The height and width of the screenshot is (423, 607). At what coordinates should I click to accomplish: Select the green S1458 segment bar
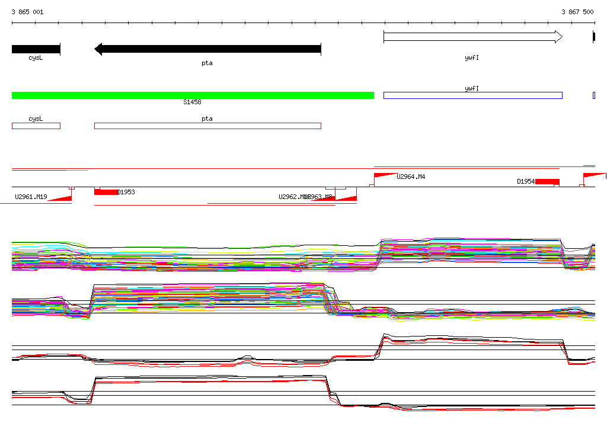pyautogui.click(x=193, y=95)
